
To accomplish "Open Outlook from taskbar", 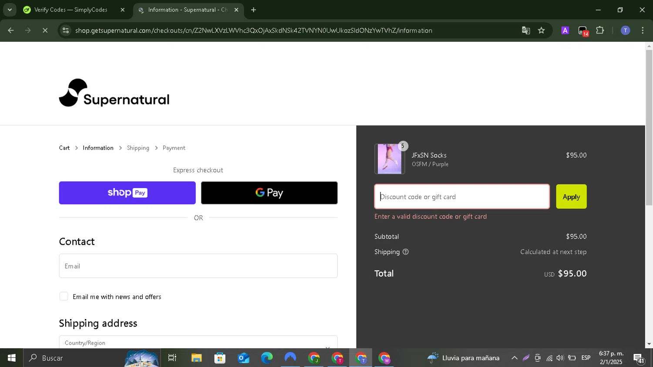I will (x=243, y=358).
